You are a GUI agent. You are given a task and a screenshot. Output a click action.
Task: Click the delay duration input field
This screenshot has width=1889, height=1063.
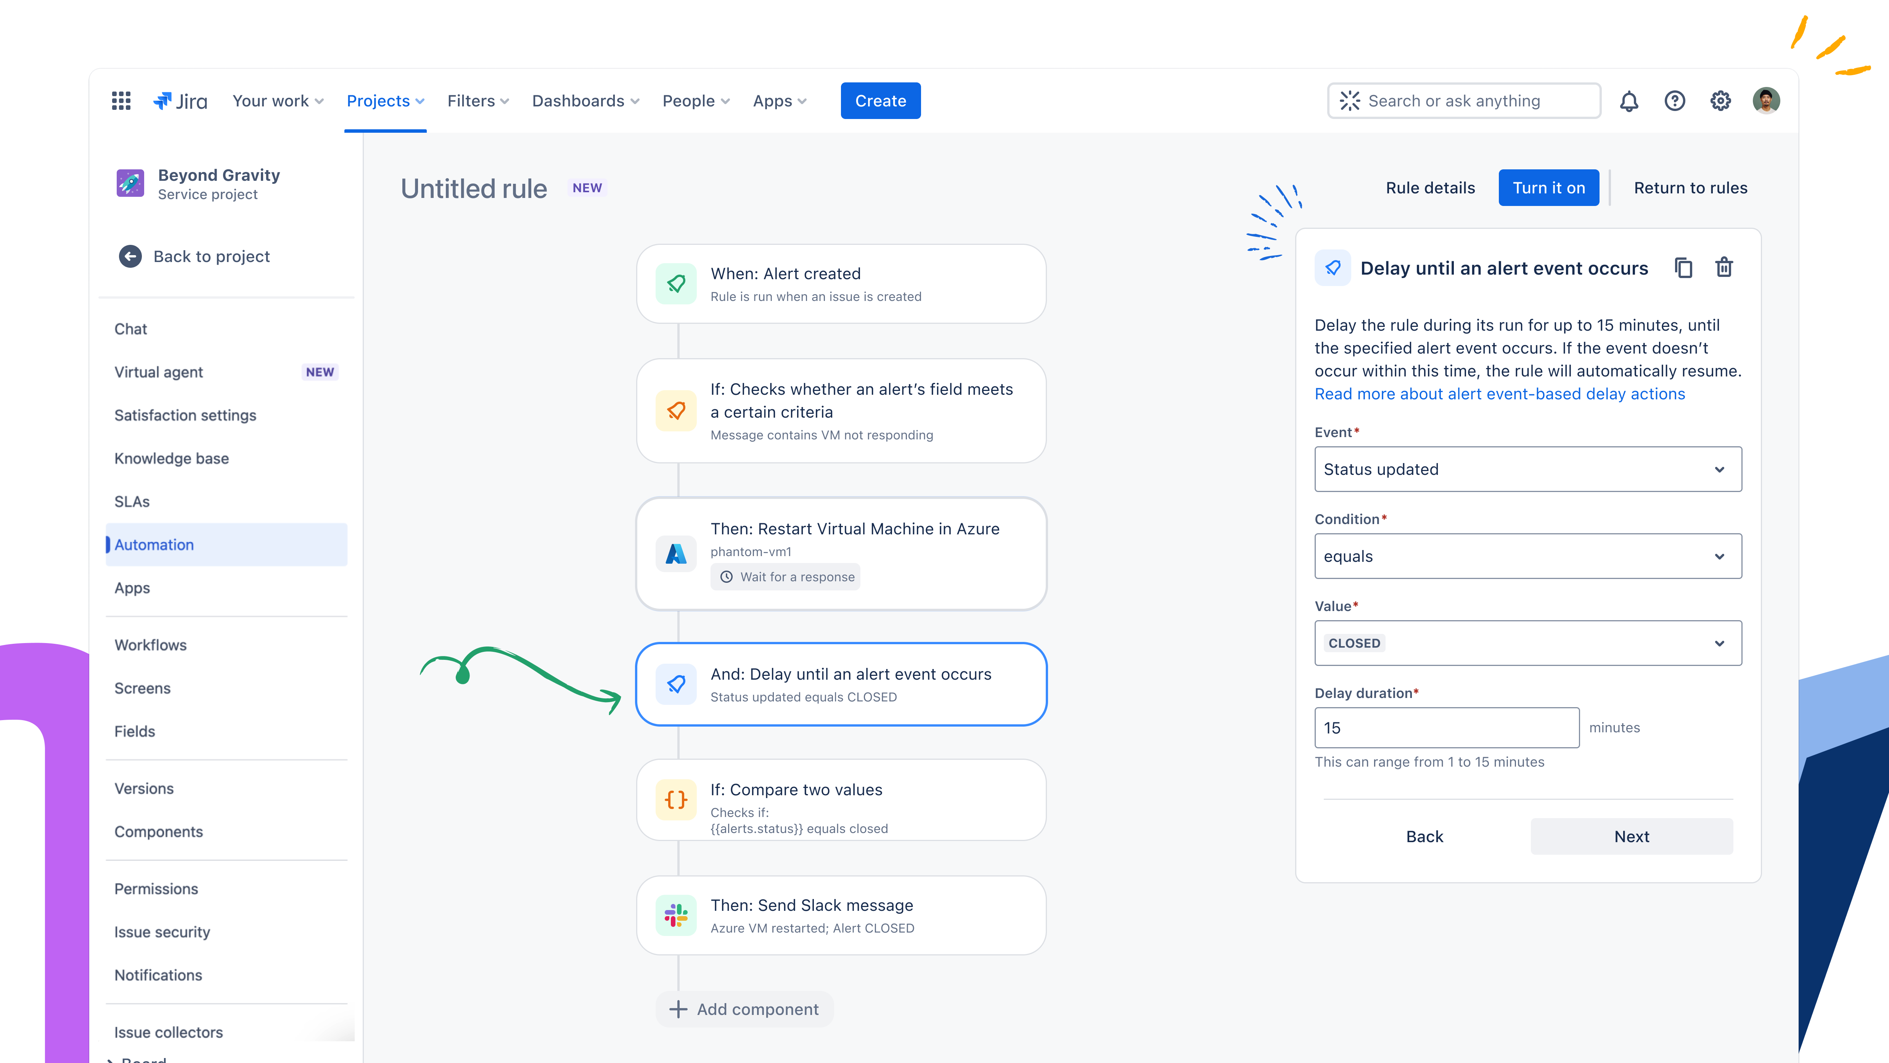1447,727
